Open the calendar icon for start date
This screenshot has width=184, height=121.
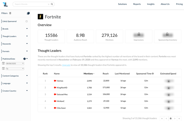pos(3,63)
